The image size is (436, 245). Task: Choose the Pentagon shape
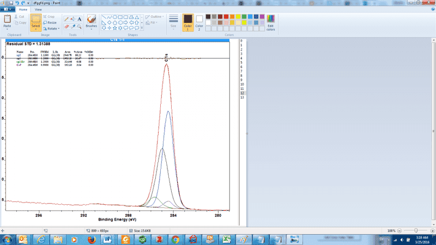114,22
